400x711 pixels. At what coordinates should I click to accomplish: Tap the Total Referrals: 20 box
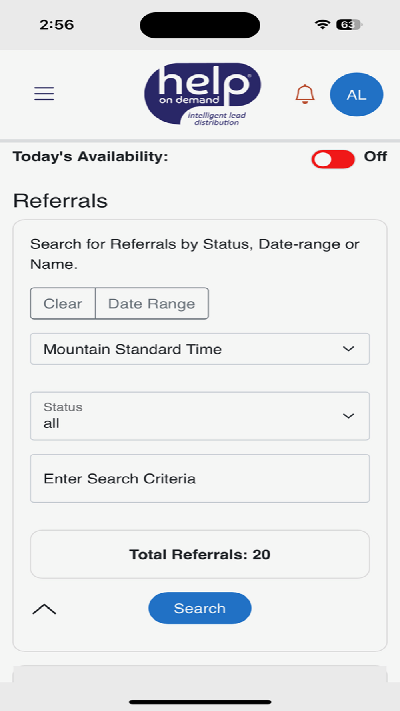point(200,554)
